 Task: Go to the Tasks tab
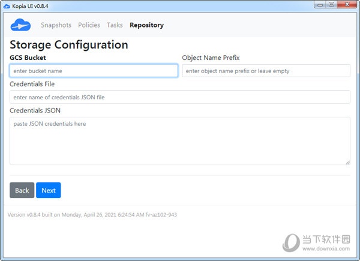click(115, 25)
